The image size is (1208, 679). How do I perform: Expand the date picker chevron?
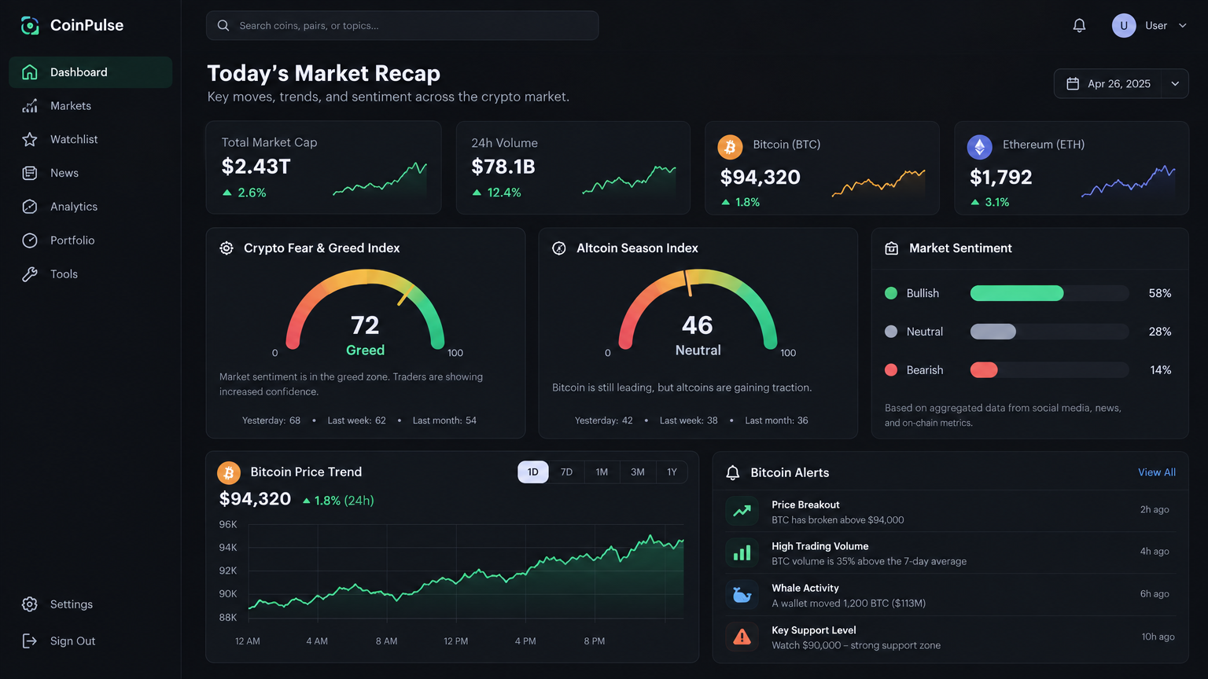click(x=1175, y=84)
